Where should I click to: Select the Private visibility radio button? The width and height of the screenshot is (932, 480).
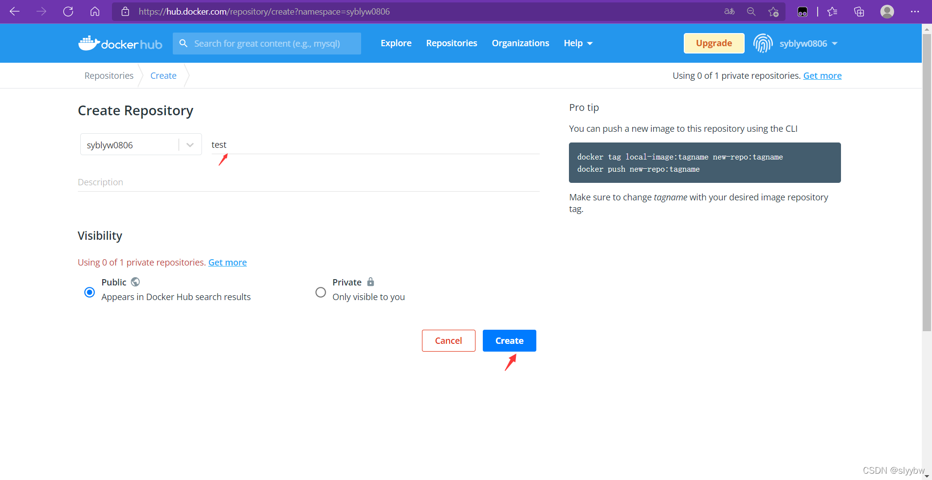coord(321,292)
